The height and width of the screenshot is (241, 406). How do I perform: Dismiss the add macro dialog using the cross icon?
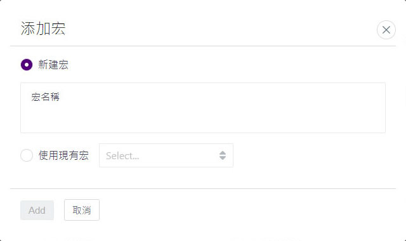(x=386, y=30)
